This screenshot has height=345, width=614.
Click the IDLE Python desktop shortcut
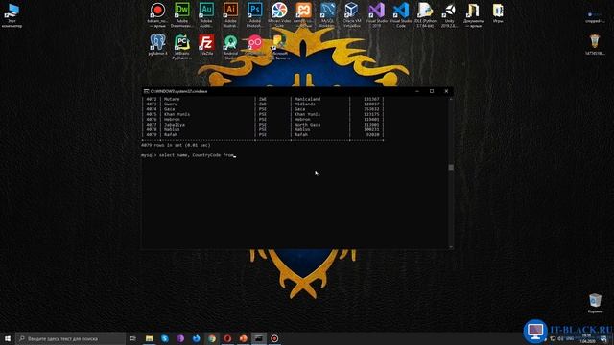pyautogui.click(x=425, y=14)
